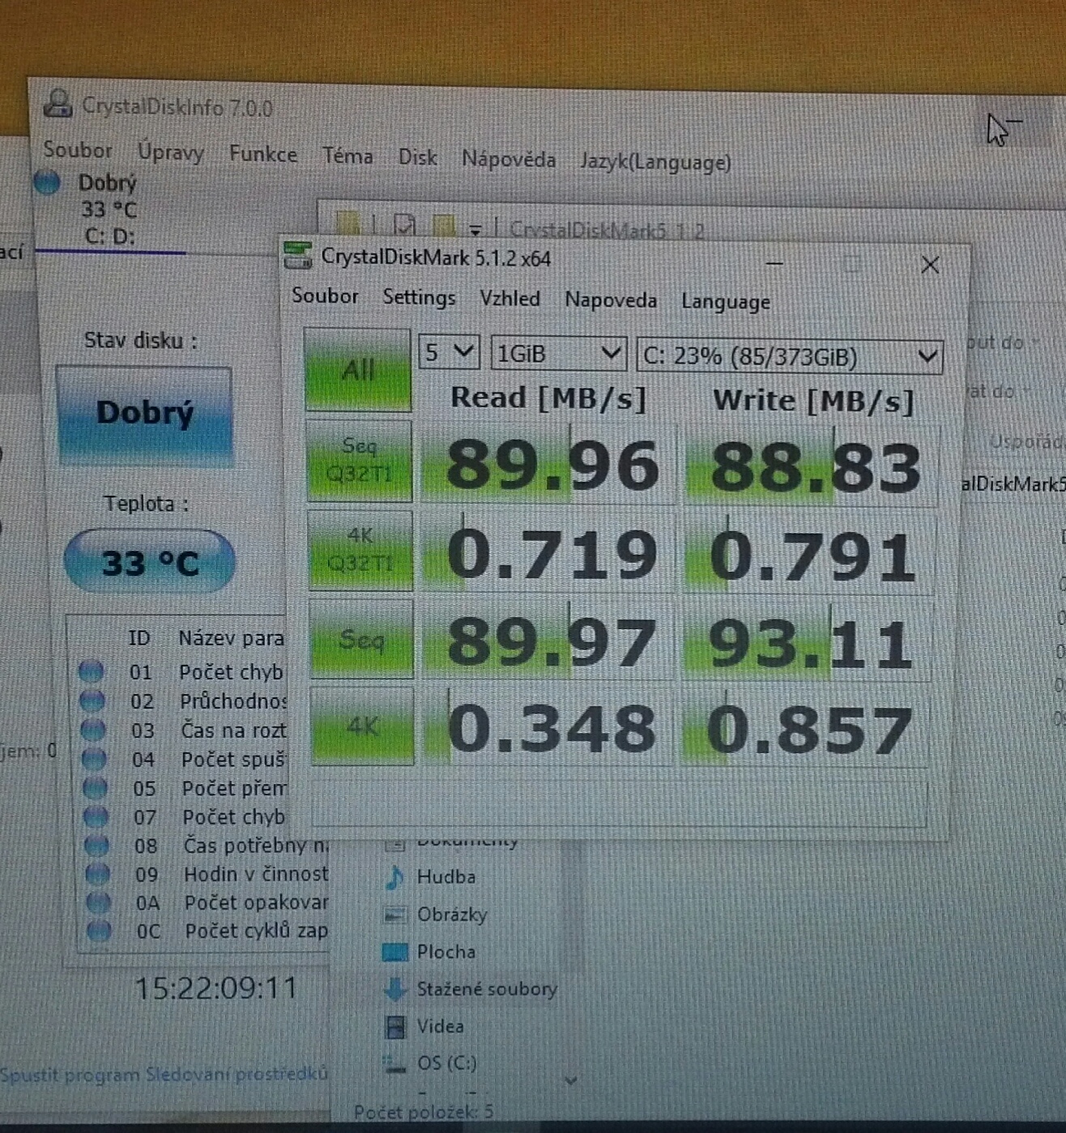Click the status circle for attribute ID 05
The width and height of the screenshot is (1066, 1133).
95,788
